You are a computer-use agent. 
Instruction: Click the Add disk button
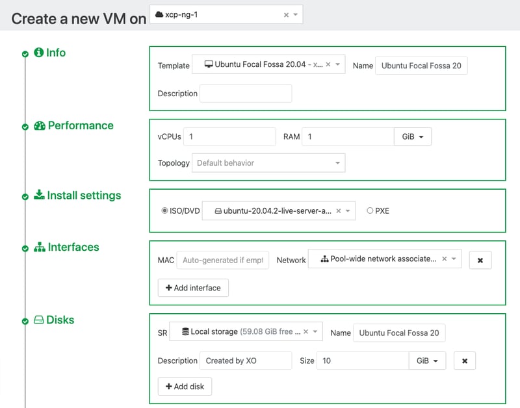(185, 387)
